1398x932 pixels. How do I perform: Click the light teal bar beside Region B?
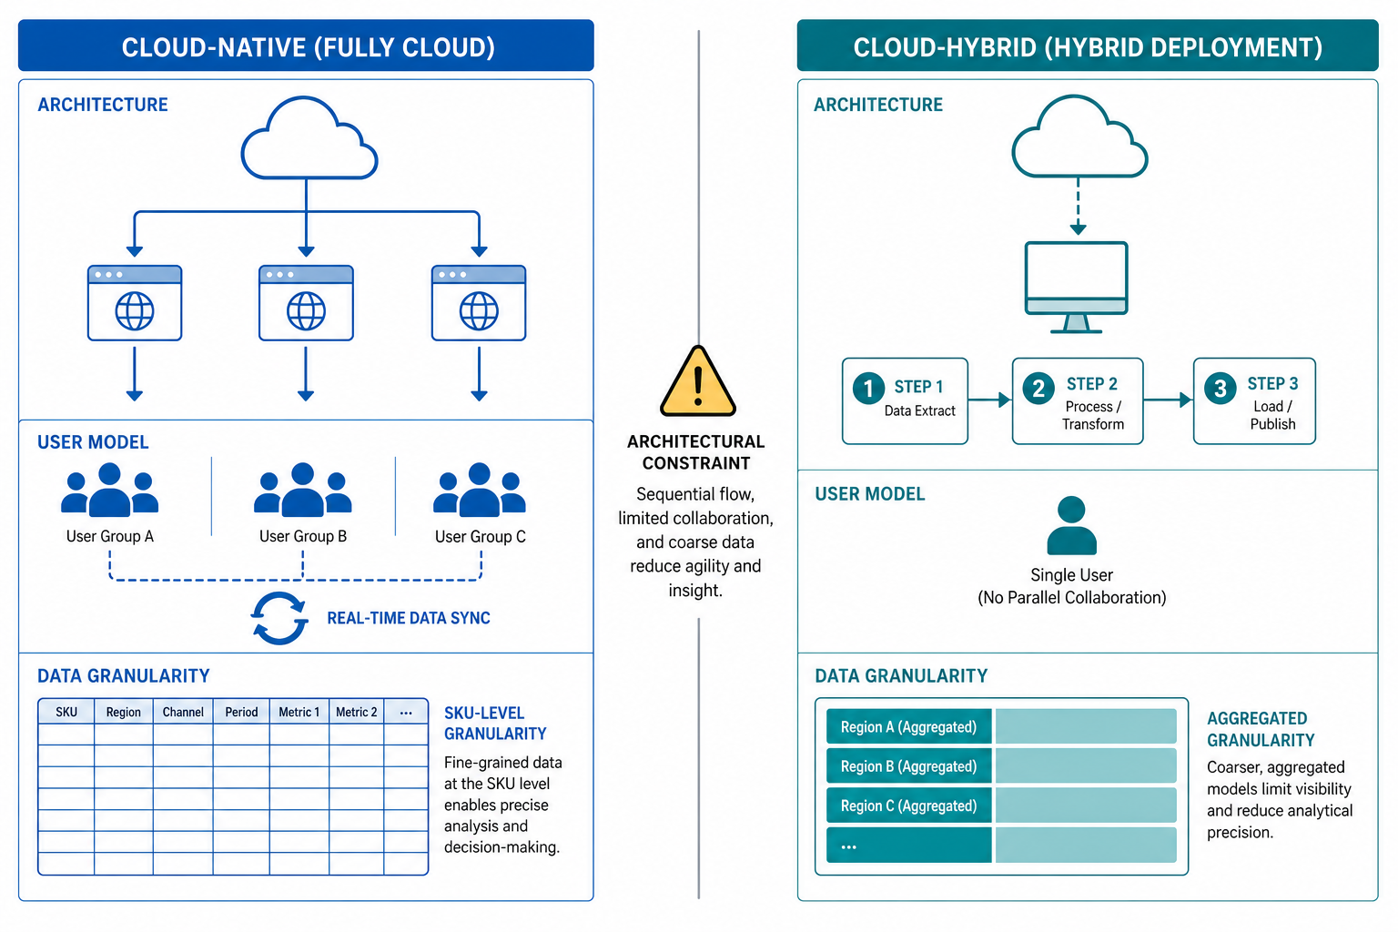pyautogui.click(x=1086, y=765)
